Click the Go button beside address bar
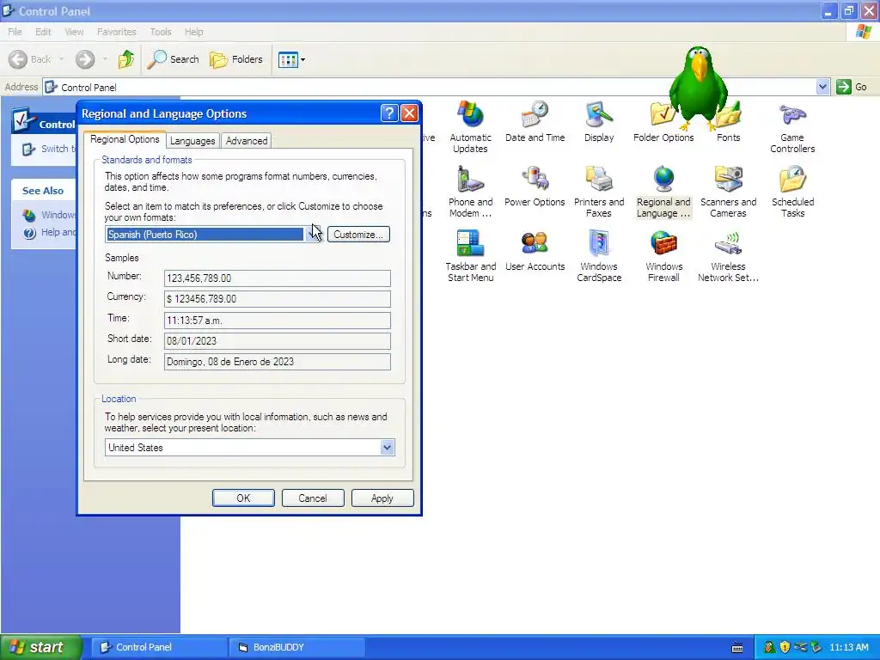 pos(852,87)
